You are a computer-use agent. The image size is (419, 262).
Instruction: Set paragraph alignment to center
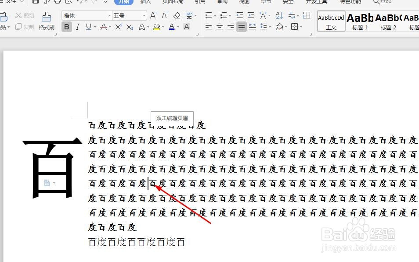[220, 27]
